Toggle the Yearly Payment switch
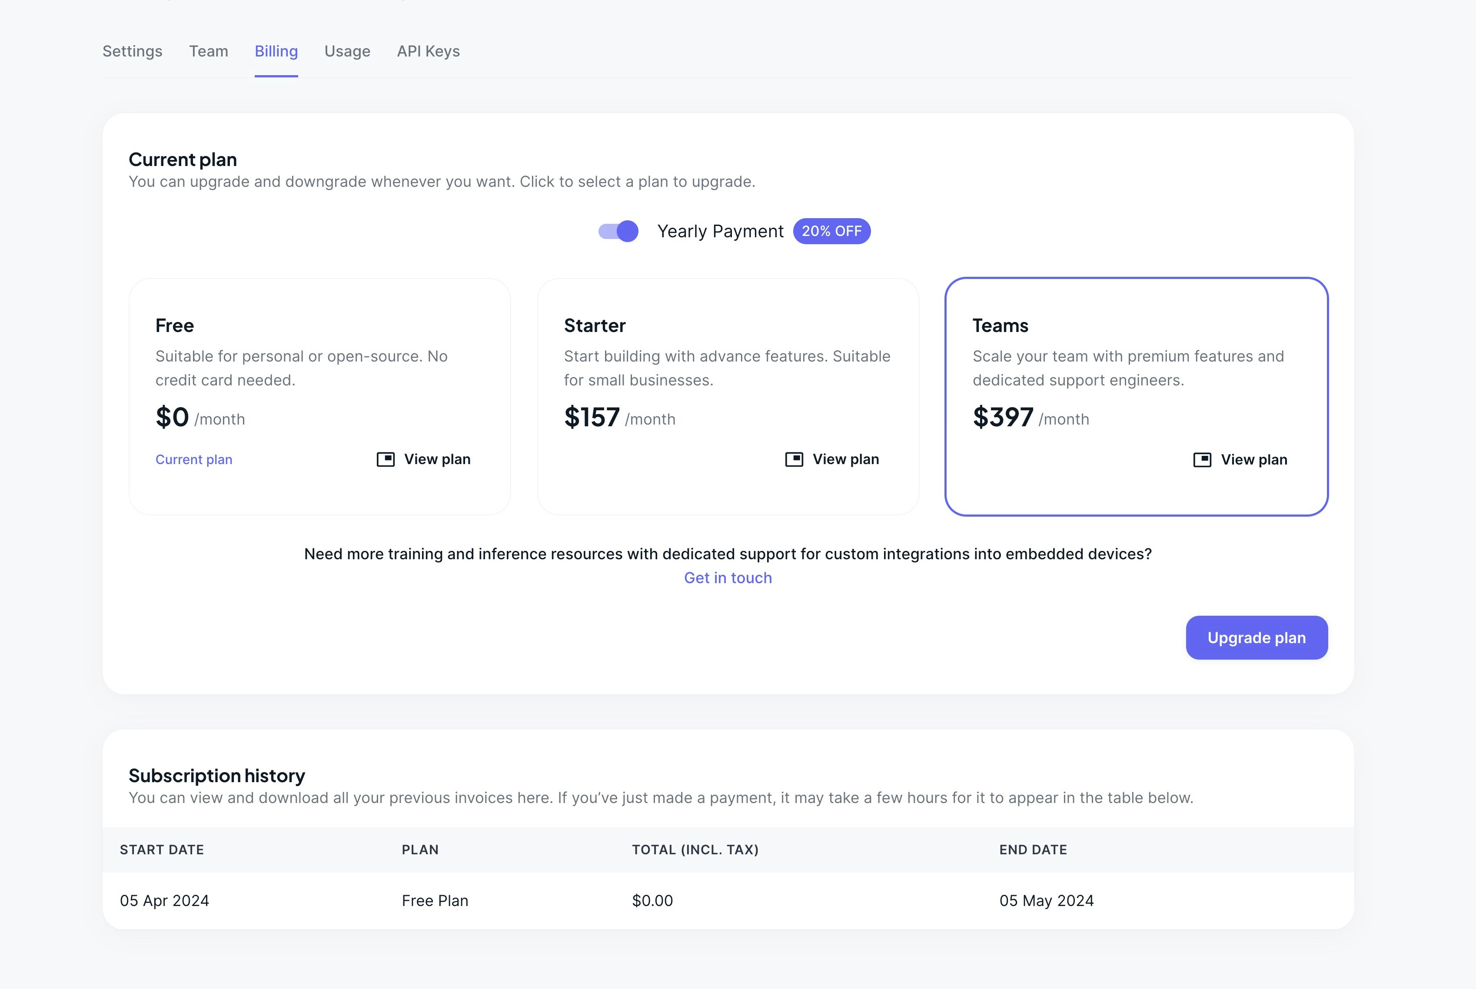The image size is (1476, 989). pos(618,232)
